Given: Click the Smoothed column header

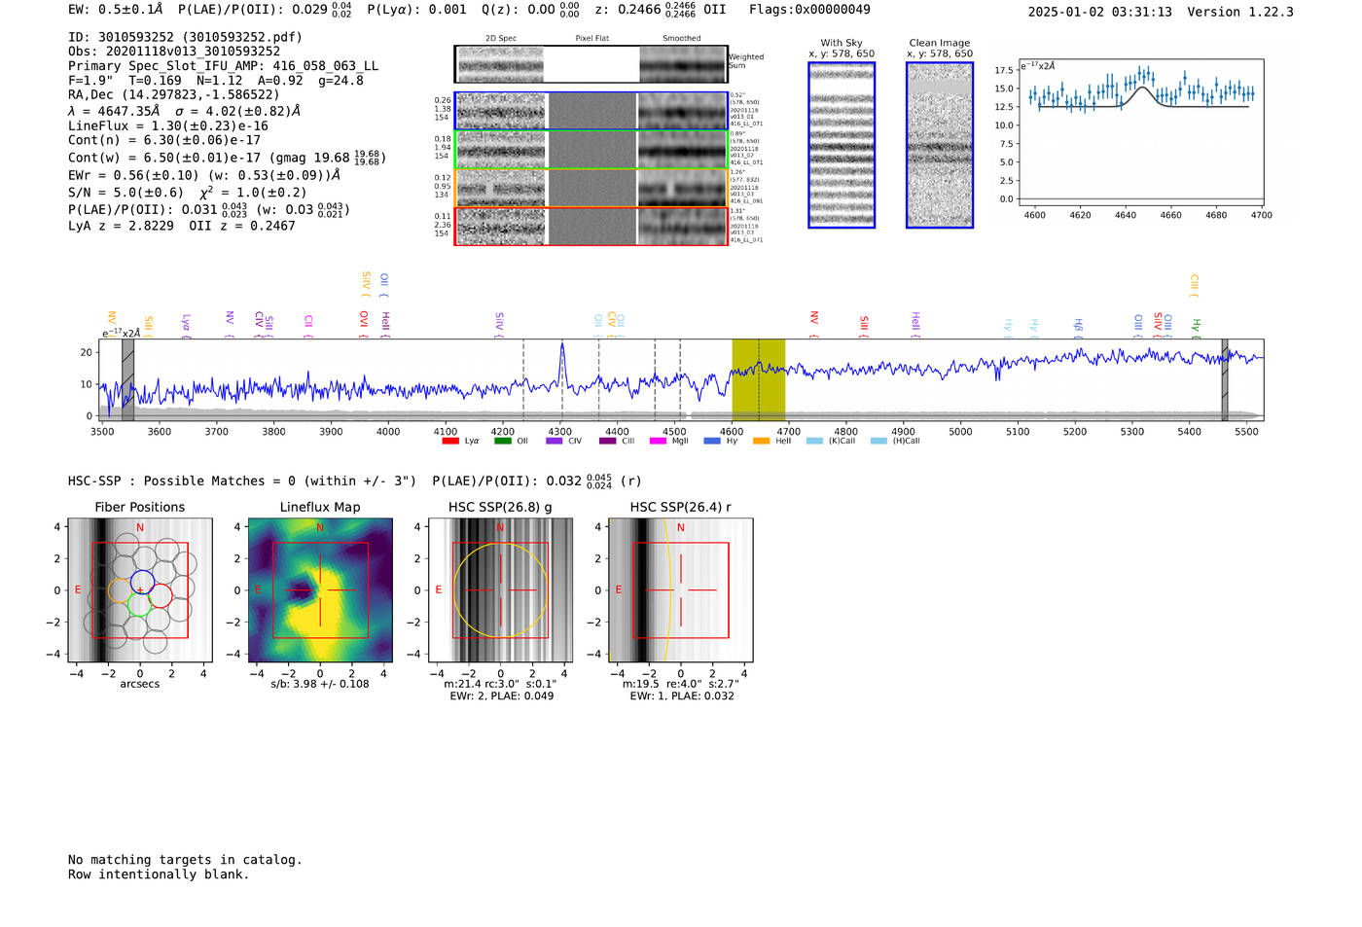Looking at the screenshot, I should (682, 39).
